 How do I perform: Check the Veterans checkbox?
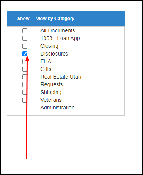click(x=25, y=100)
